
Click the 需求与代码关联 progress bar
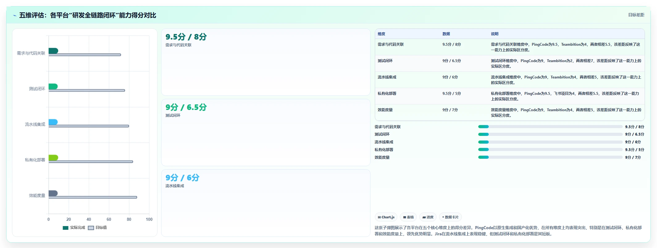pyautogui.click(x=550, y=127)
